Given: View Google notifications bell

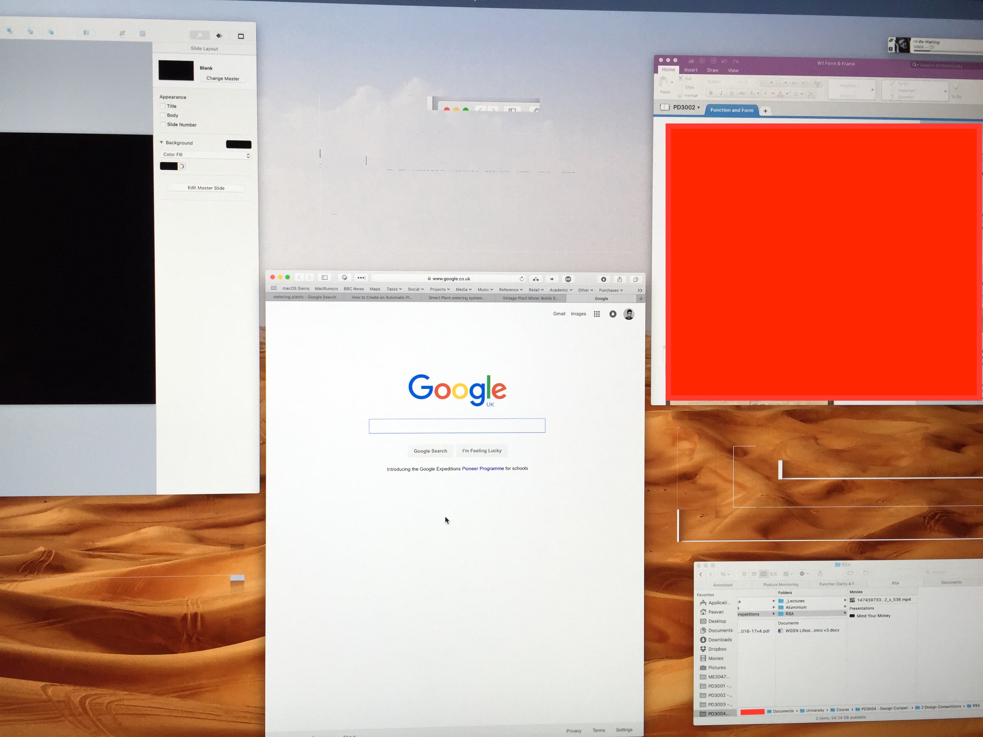Looking at the screenshot, I should tap(613, 314).
